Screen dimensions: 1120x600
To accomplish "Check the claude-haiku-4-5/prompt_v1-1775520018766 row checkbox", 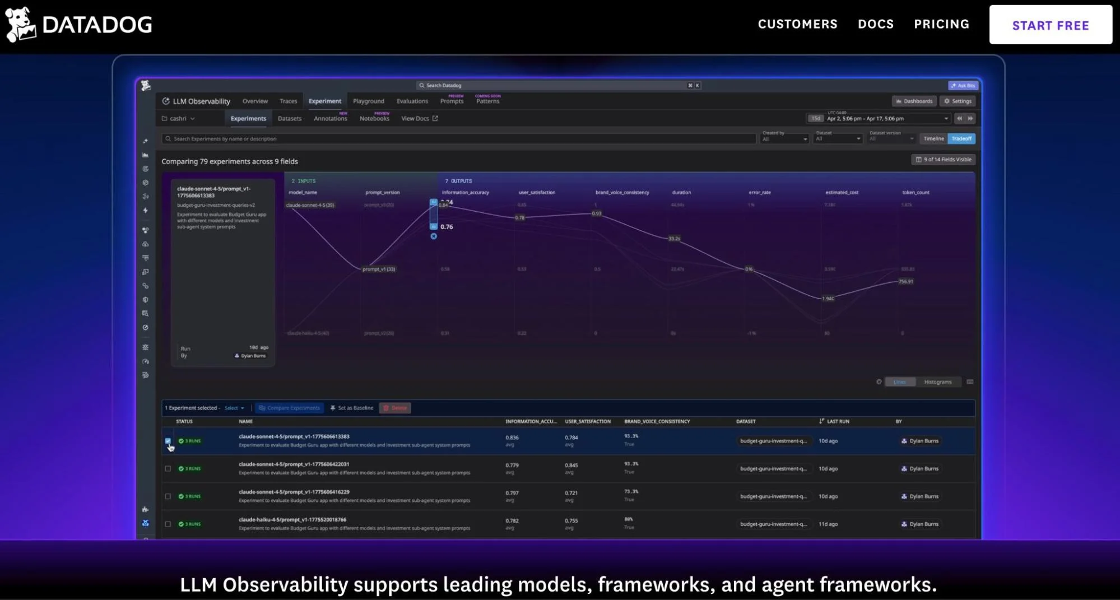I will [x=168, y=524].
